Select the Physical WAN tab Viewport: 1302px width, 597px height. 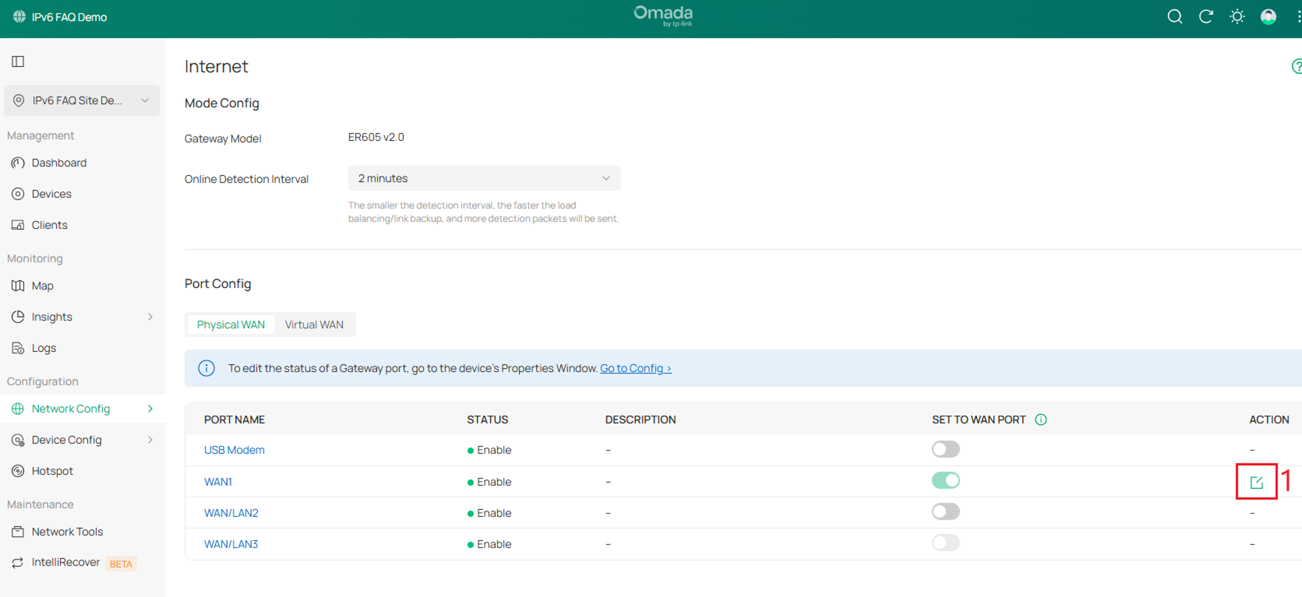pyautogui.click(x=230, y=324)
